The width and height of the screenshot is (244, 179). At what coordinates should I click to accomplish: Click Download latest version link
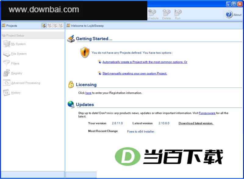(x=196, y=123)
